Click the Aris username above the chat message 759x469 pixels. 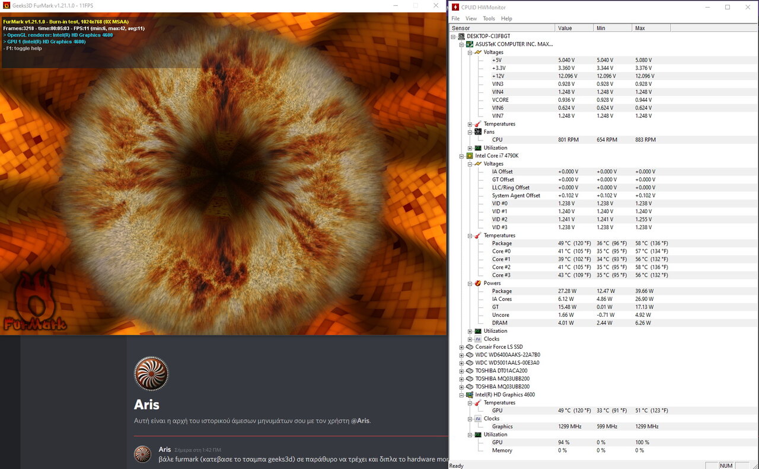164,449
